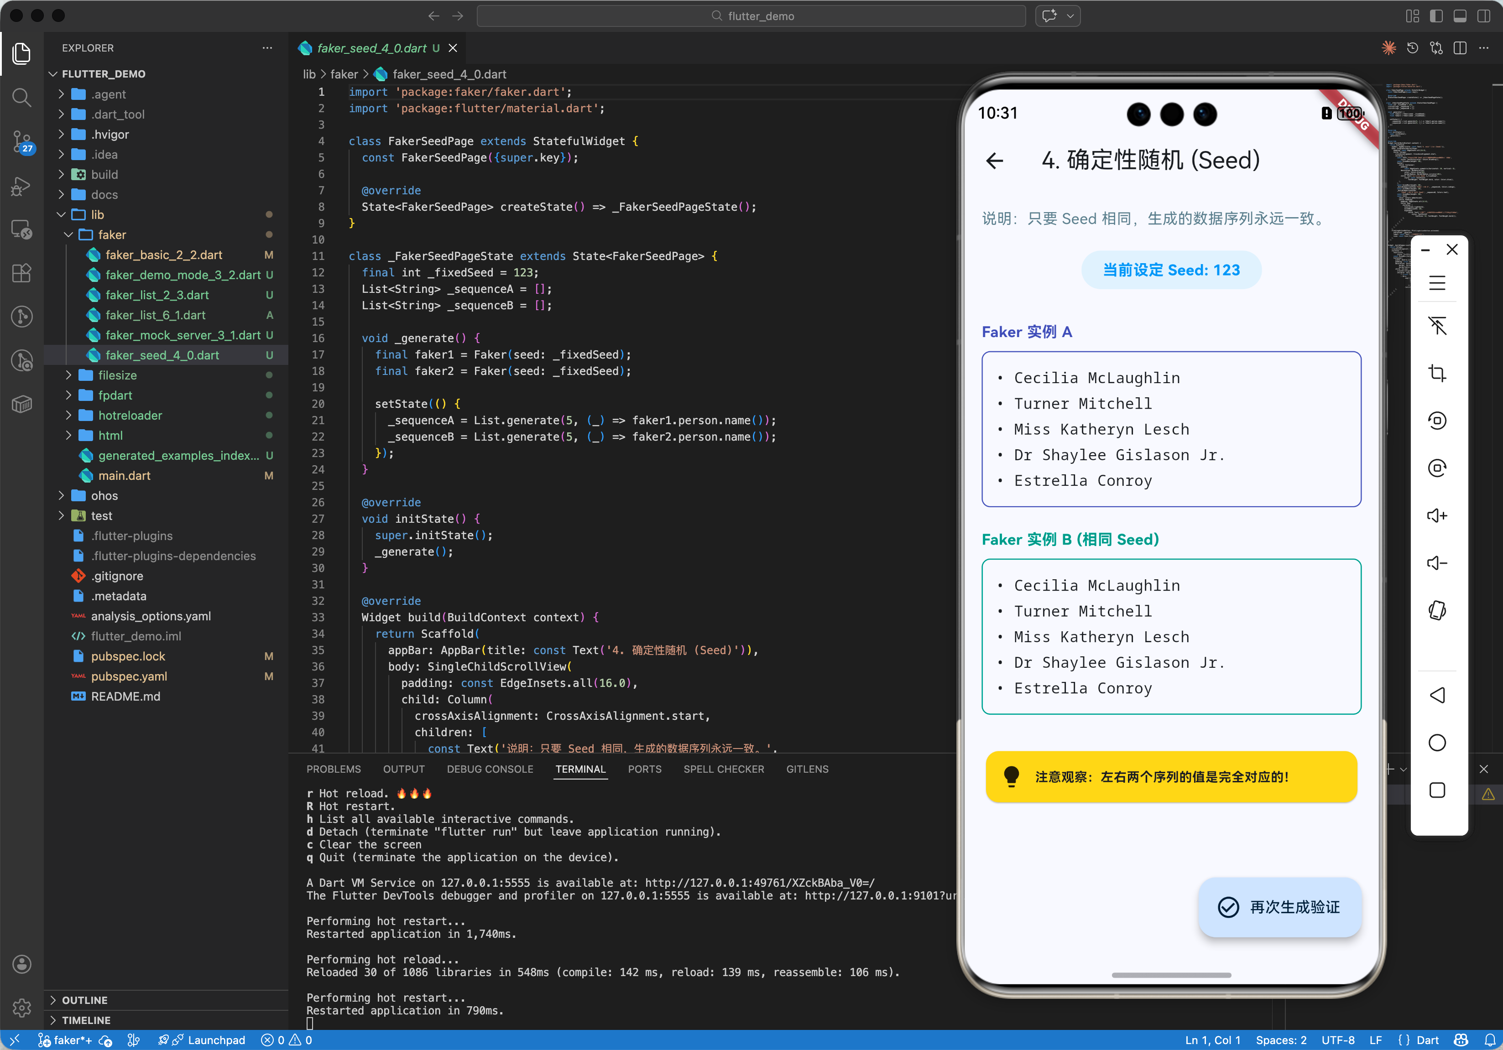Click flutter_demo command center search field

tap(751, 16)
